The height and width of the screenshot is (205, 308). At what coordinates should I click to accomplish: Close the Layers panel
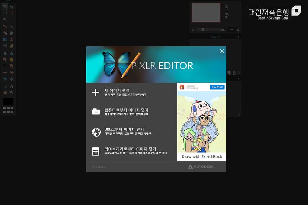(239, 37)
